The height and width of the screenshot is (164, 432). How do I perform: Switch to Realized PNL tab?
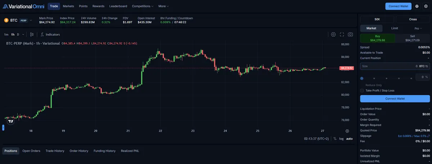click(x=130, y=151)
